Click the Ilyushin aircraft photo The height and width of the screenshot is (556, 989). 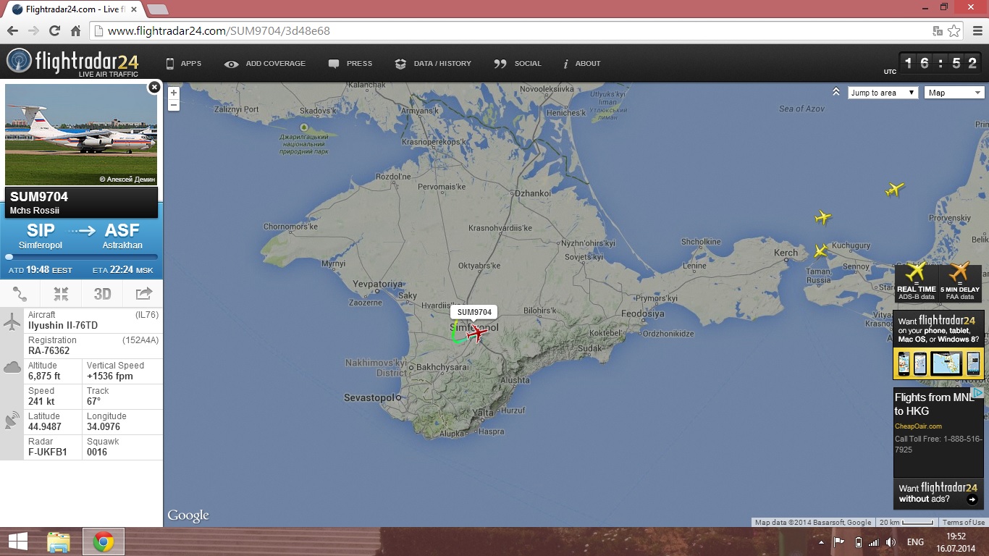click(x=81, y=135)
